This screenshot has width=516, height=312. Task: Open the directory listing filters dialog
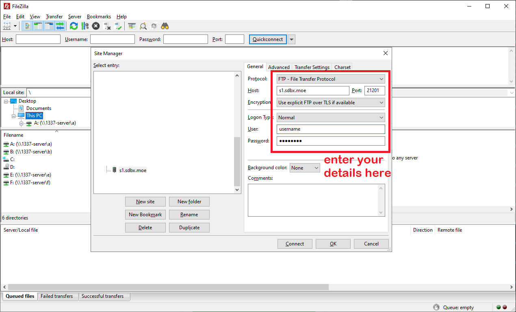pyautogui.click(x=132, y=26)
